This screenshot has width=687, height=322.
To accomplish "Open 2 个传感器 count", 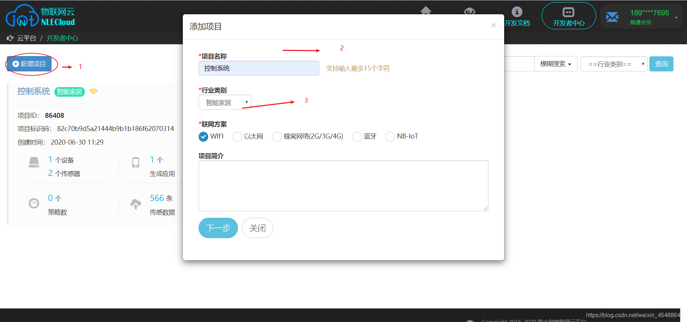I will point(64,173).
